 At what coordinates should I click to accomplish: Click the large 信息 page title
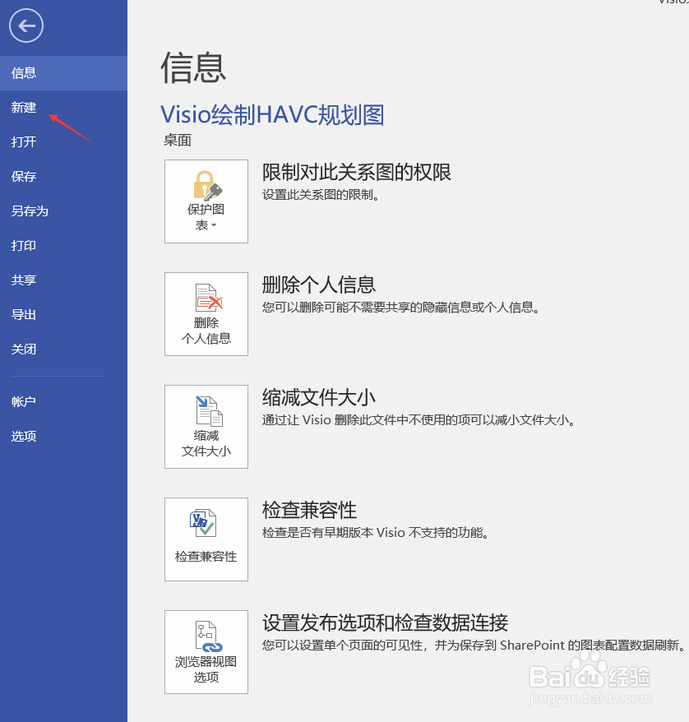coord(193,67)
